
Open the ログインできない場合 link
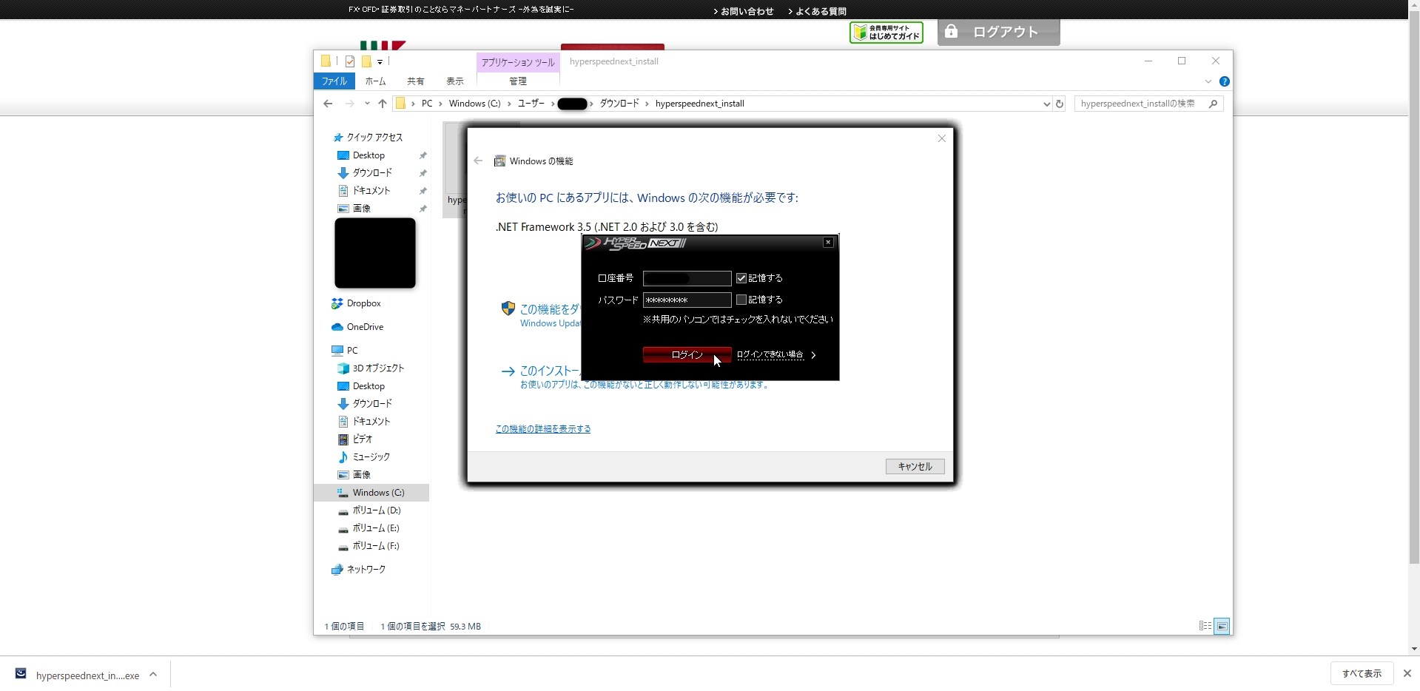pos(770,355)
